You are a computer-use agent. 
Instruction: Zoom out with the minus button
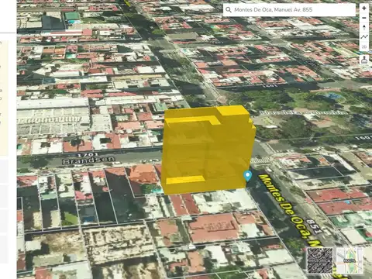[x=364, y=18]
